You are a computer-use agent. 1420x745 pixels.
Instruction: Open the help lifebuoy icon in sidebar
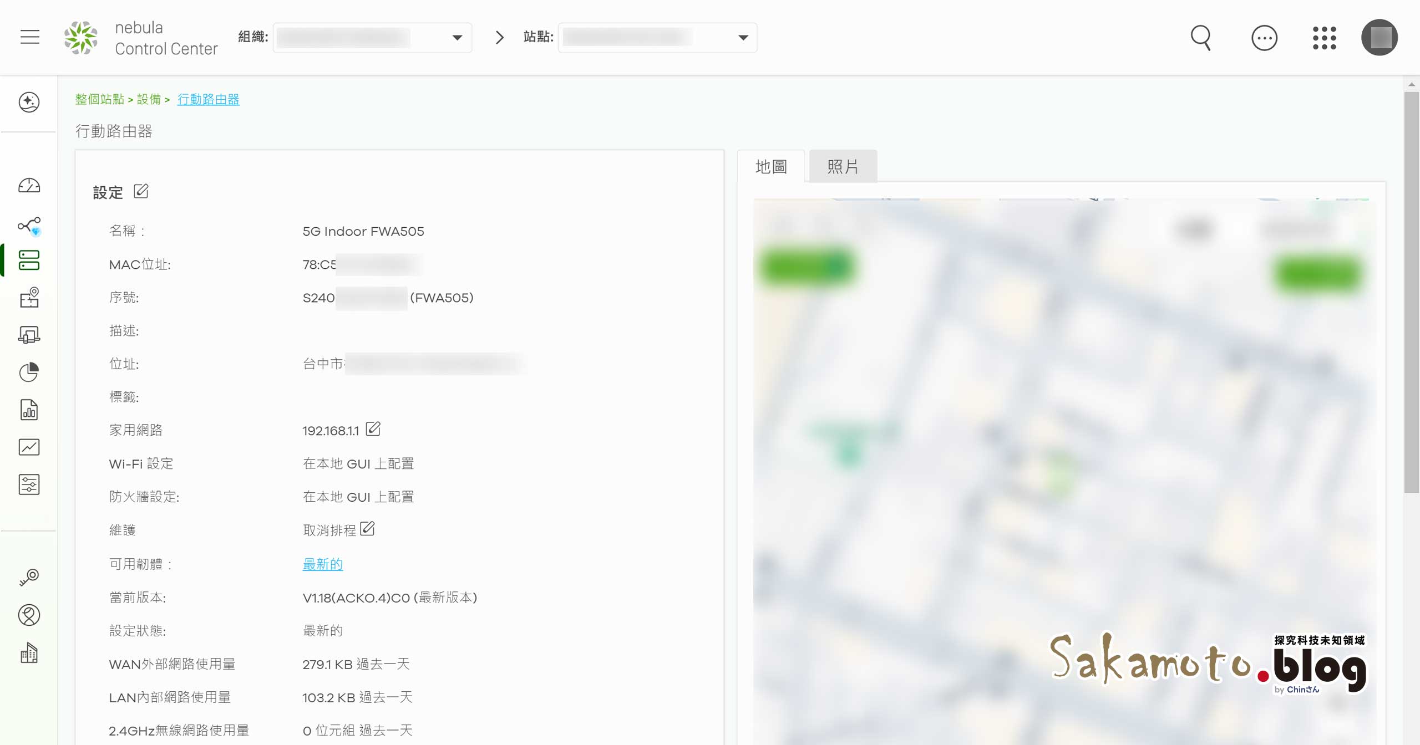pos(29,615)
